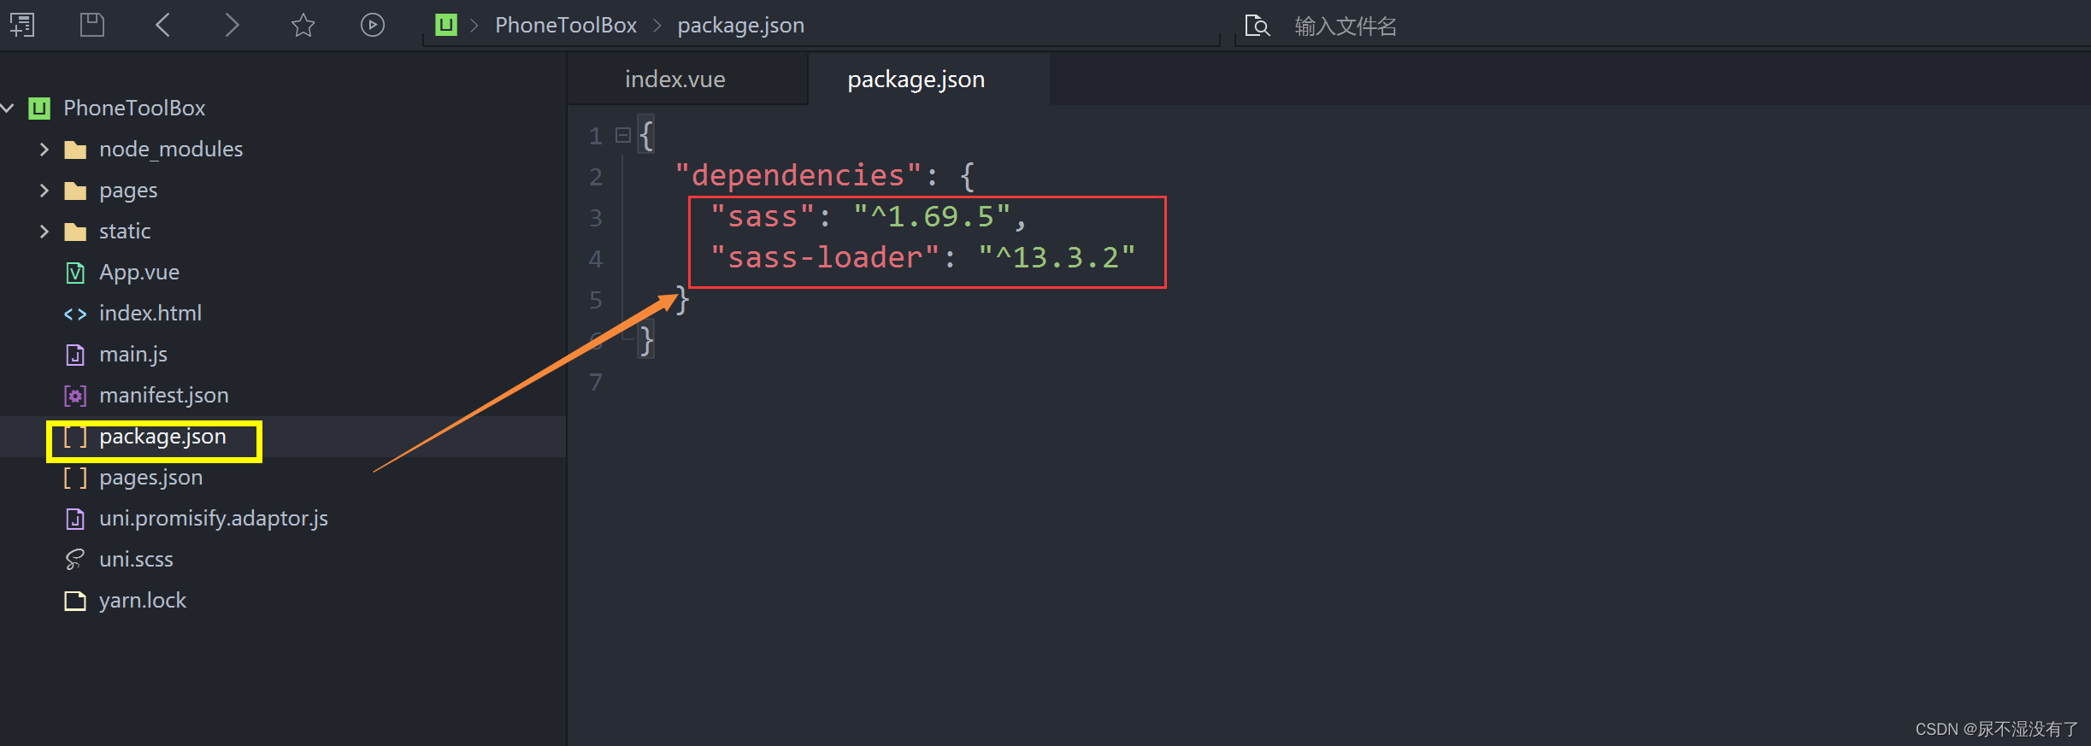Click the save file toolbar icon
Viewport: 2091px width, 746px height.
[x=92, y=25]
